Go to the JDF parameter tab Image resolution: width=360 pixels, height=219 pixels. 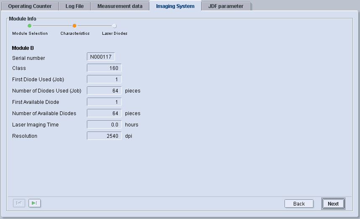coord(226,6)
